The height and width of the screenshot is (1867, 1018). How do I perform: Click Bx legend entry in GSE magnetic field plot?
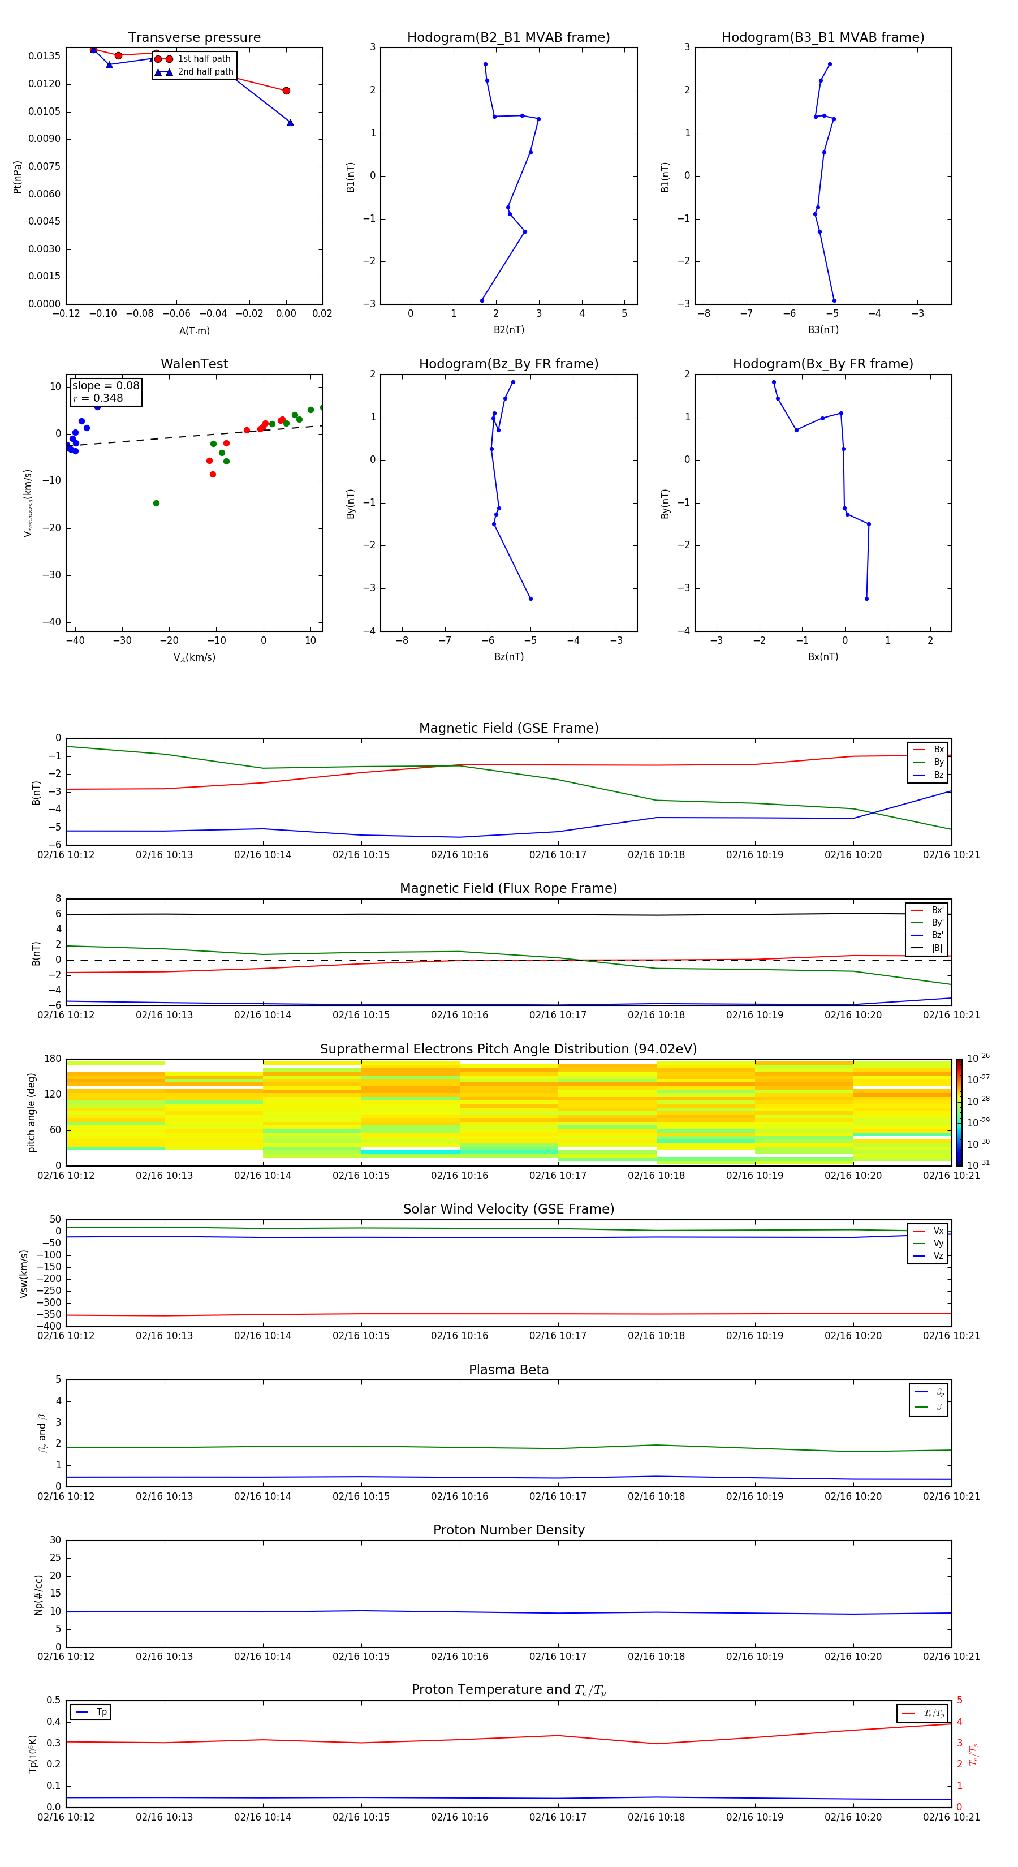928,750
